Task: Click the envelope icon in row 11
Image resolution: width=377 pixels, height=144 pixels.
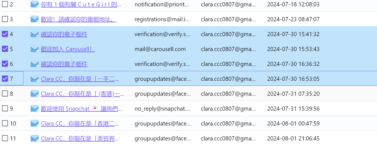Action: click(35, 138)
